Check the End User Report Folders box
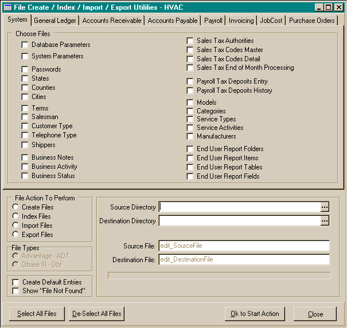The image size is (347, 328). pyautogui.click(x=190, y=149)
